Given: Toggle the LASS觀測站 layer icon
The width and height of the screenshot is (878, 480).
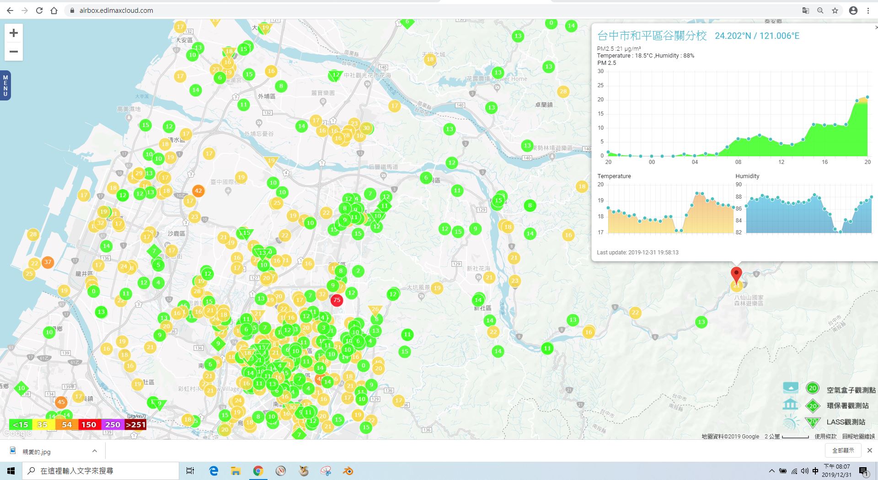Looking at the screenshot, I should tap(791, 422).
